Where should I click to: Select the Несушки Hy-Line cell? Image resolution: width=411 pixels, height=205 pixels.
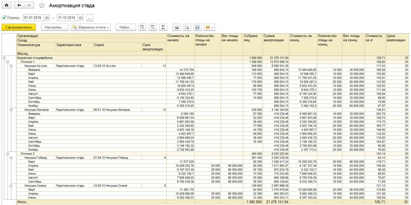coord(36,66)
